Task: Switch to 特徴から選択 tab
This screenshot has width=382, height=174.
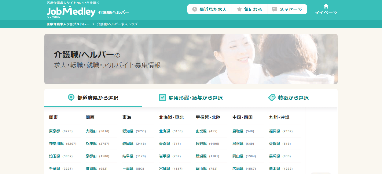Action: point(293,98)
